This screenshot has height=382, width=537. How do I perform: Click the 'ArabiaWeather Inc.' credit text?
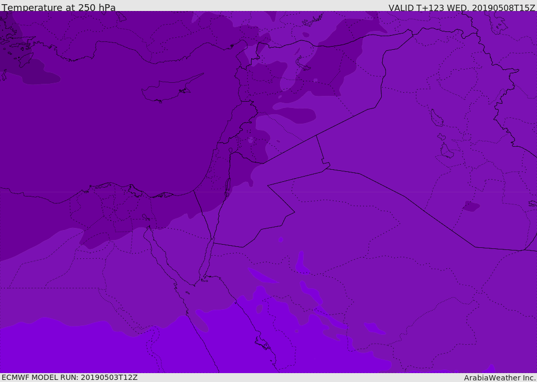pos(499,378)
